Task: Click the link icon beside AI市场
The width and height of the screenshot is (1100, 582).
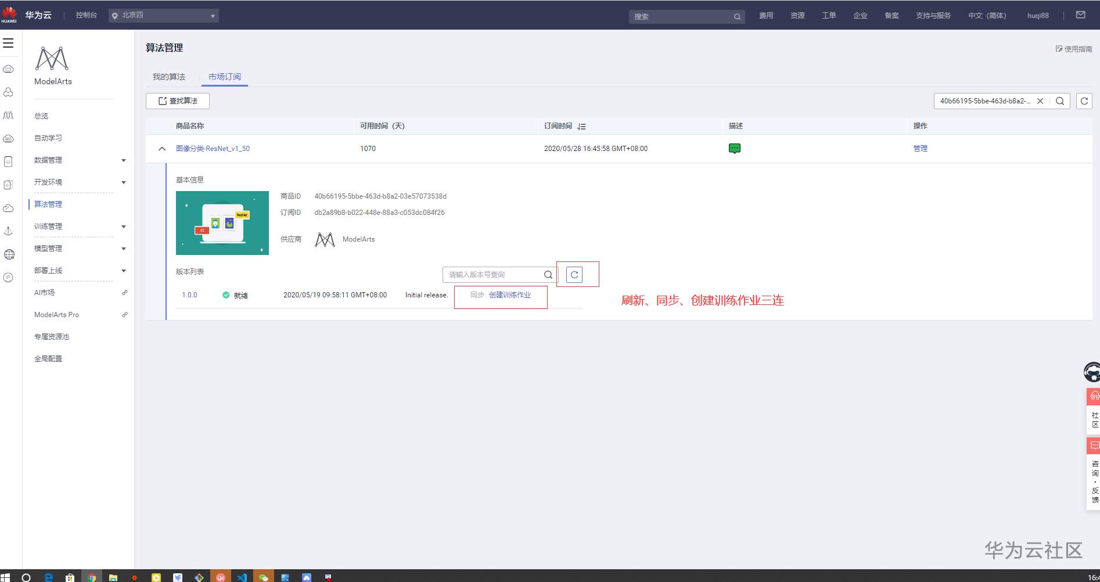Action: [x=124, y=293]
